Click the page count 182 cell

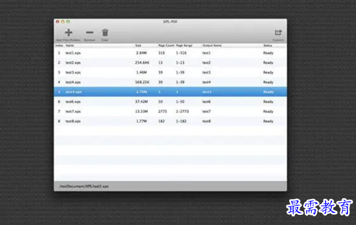(161, 121)
